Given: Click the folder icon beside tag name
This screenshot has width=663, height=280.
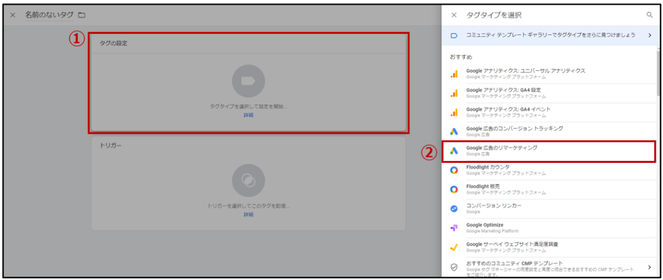Looking at the screenshot, I should pyautogui.click(x=82, y=15).
